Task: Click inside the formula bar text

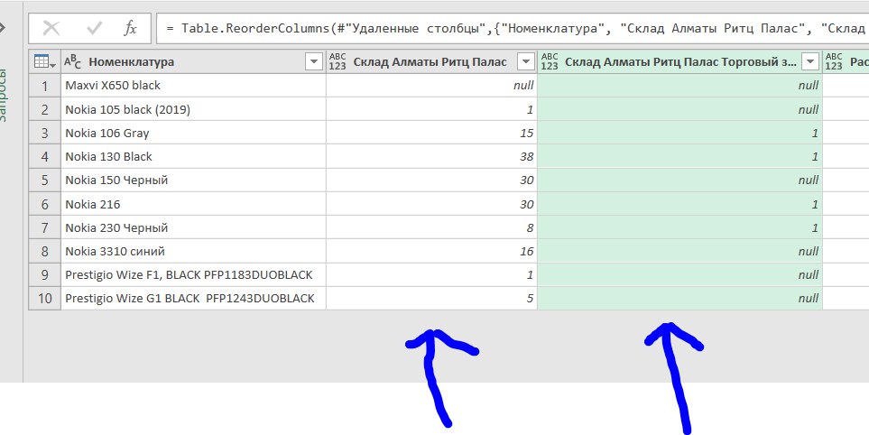Action: click(513, 28)
